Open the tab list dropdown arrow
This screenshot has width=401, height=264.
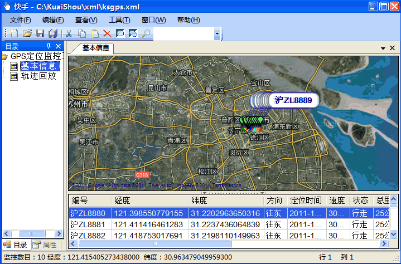(383, 48)
